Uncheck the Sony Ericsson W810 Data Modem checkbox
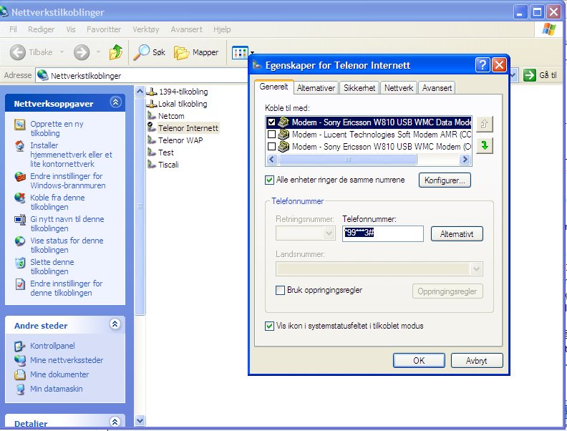Viewport: 567px width, 431px height. [271, 122]
